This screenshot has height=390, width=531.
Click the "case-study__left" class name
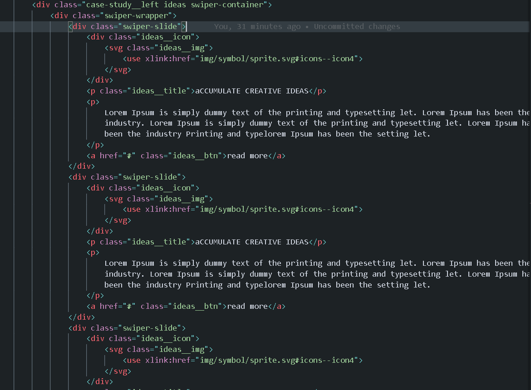point(123,5)
